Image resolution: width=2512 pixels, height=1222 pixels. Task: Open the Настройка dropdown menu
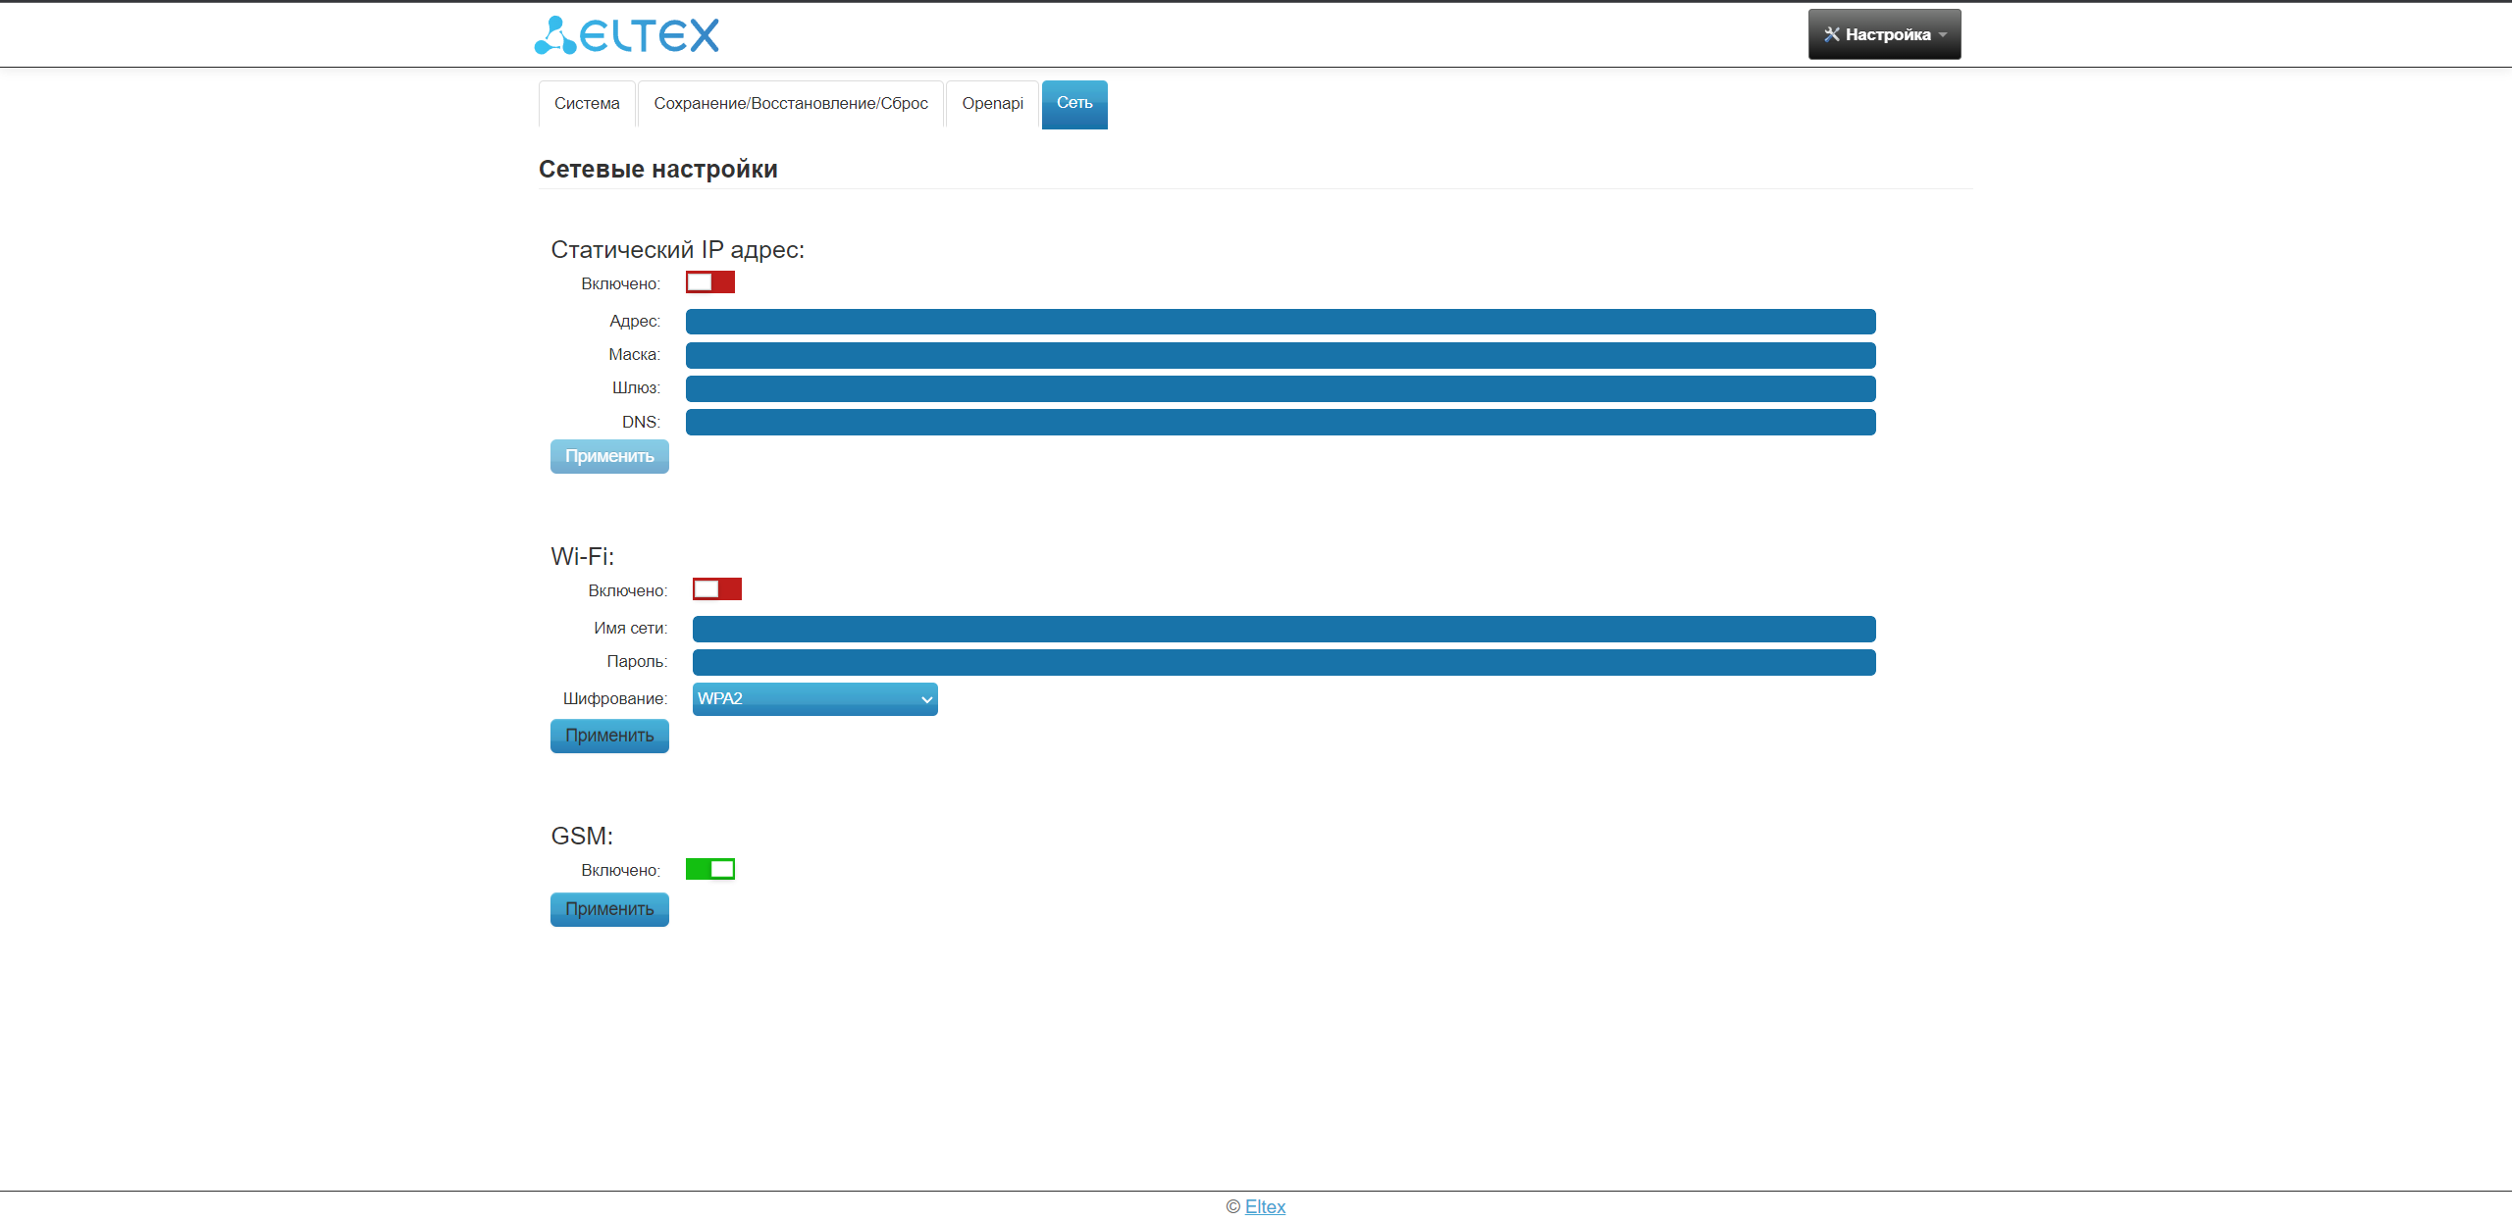tap(1884, 34)
